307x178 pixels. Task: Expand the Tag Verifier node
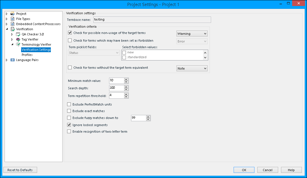pos(12,40)
